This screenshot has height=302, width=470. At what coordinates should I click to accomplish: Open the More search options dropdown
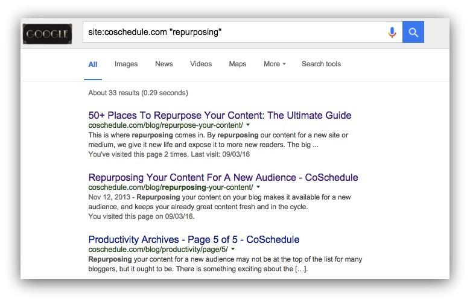coord(275,64)
